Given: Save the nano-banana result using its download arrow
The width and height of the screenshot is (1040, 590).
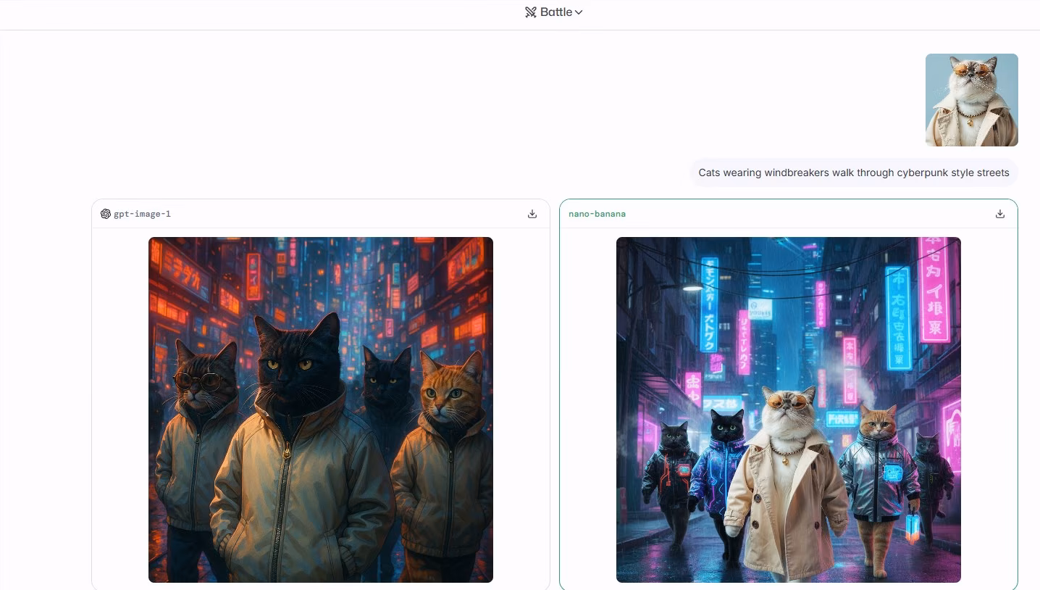Looking at the screenshot, I should [1000, 213].
